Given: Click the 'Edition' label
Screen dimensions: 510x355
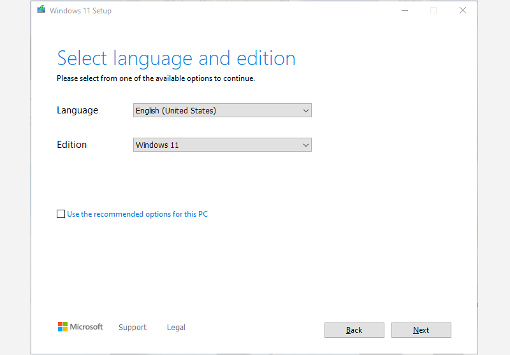Looking at the screenshot, I should point(72,144).
